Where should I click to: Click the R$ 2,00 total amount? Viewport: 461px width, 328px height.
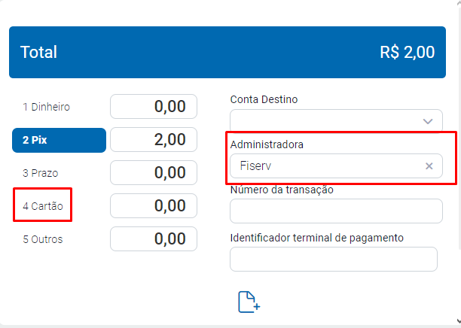[x=407, y=52]
